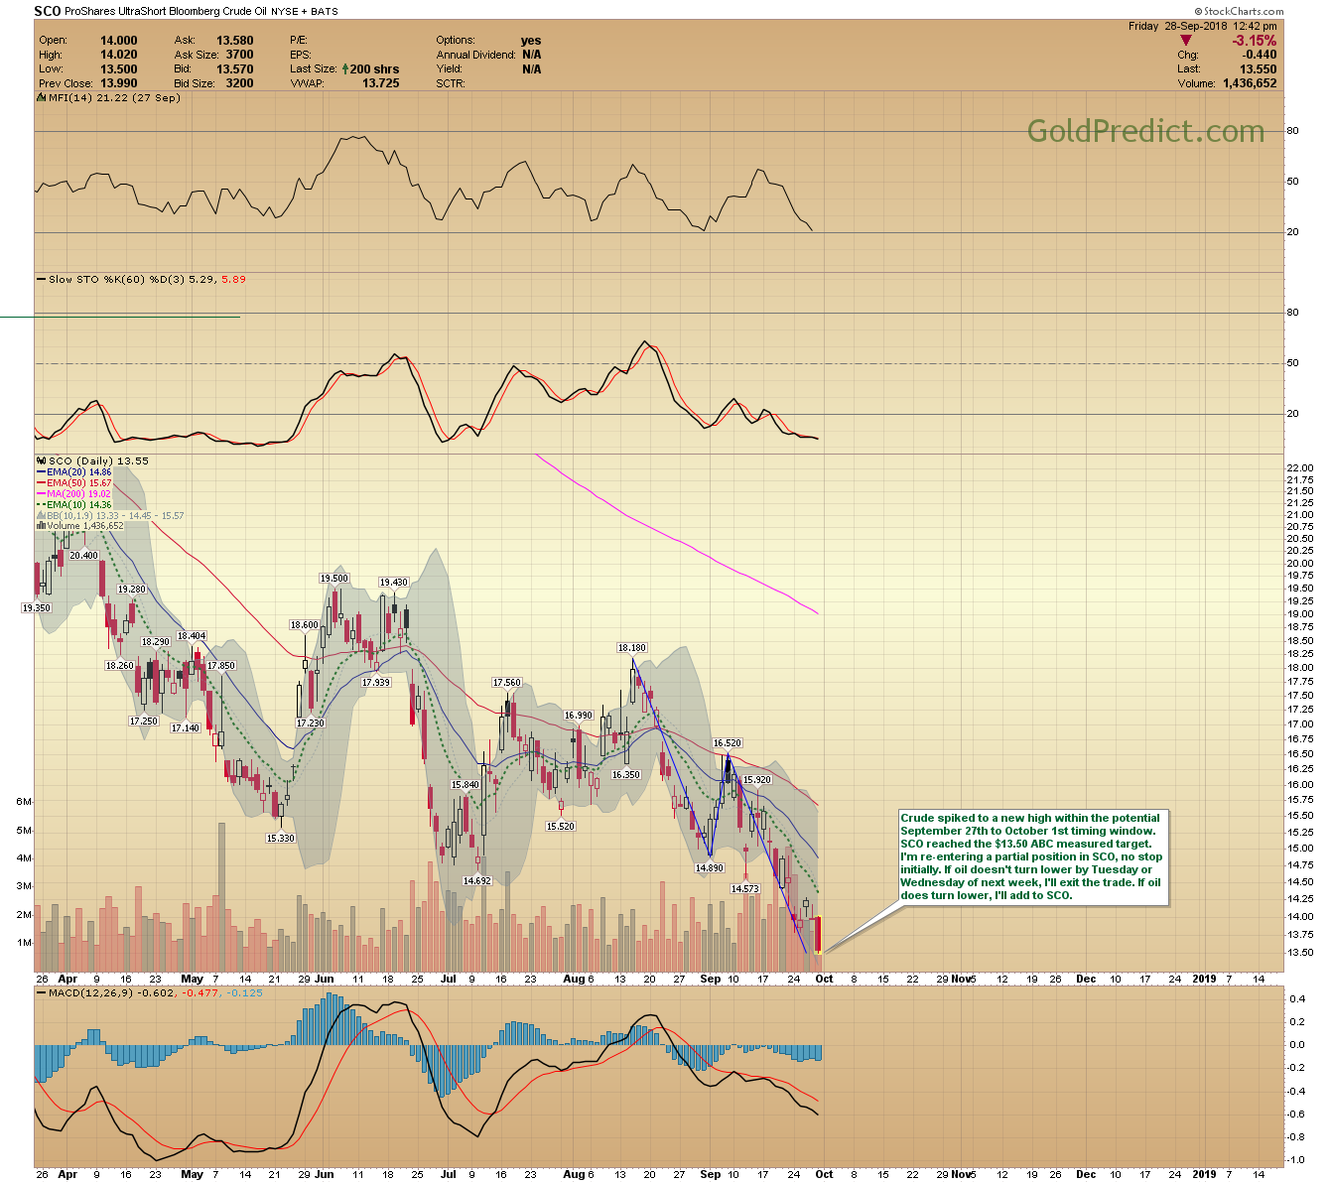Click the MFI(14) indicator mountain icon
The image size is (1330, 1183).
pos(41,98)
